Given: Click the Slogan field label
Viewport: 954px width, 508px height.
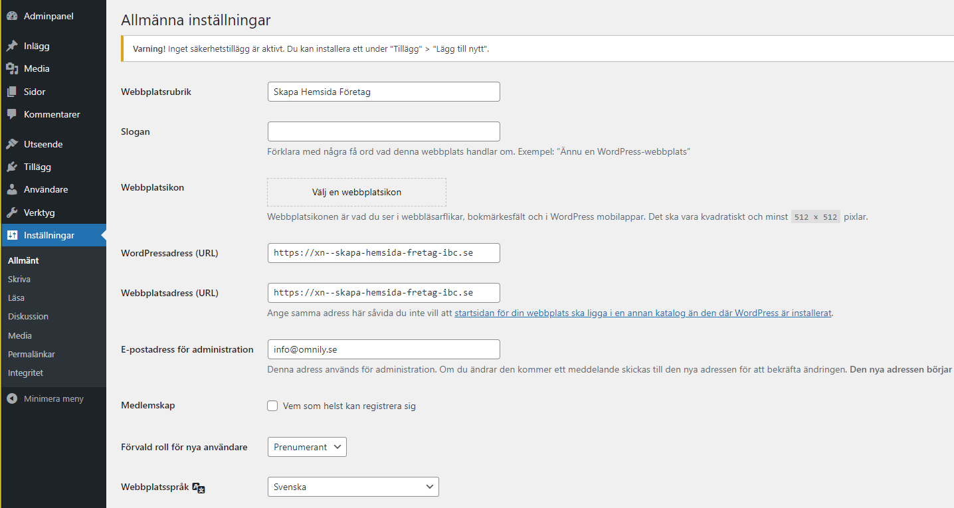Looking at the screenshot, I should coord(136,131).
